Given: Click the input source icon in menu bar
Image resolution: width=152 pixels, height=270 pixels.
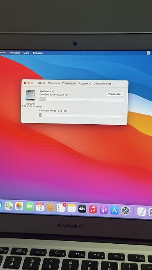Looking at the screenshot, I should click(148, 53).
